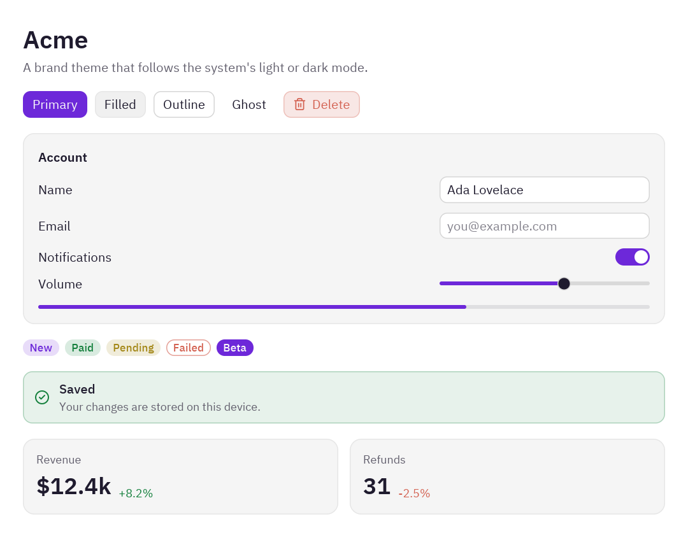Click the brand theme description text

point(196,67)
